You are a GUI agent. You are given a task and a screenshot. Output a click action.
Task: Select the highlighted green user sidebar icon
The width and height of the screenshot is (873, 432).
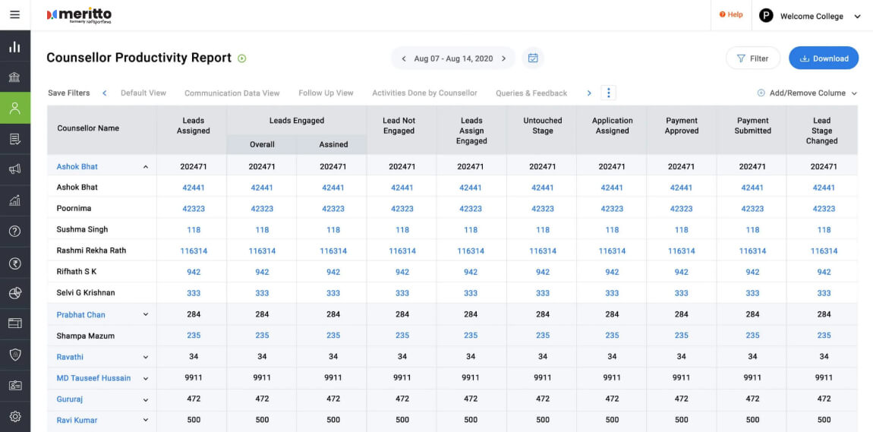pos(15,108)
